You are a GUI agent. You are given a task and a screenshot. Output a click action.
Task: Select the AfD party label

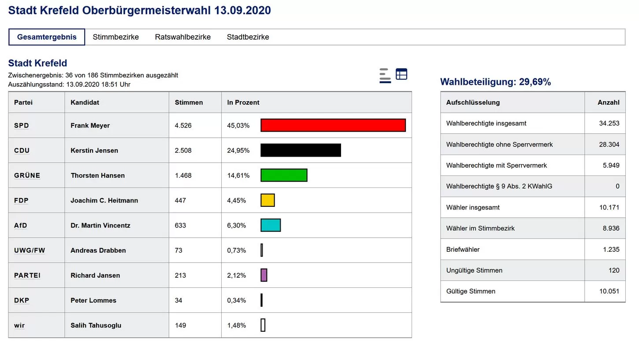coord(21,226)
